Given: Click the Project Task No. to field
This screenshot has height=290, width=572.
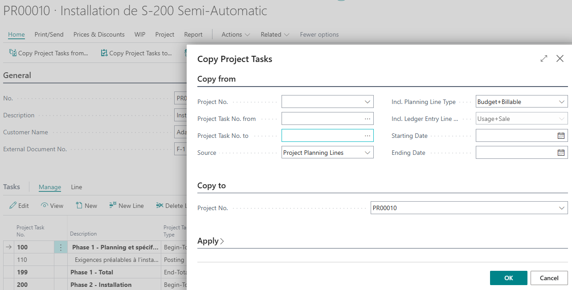Looking at the screenshot, I should click(x=327, y=136).
